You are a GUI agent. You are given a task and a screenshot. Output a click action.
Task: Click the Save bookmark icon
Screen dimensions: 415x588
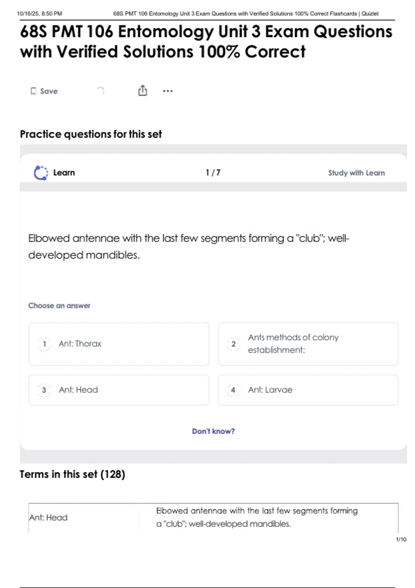coord(33,91)
